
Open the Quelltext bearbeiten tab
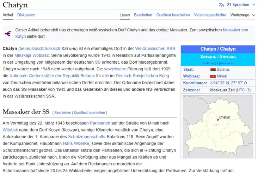point(173,15)
